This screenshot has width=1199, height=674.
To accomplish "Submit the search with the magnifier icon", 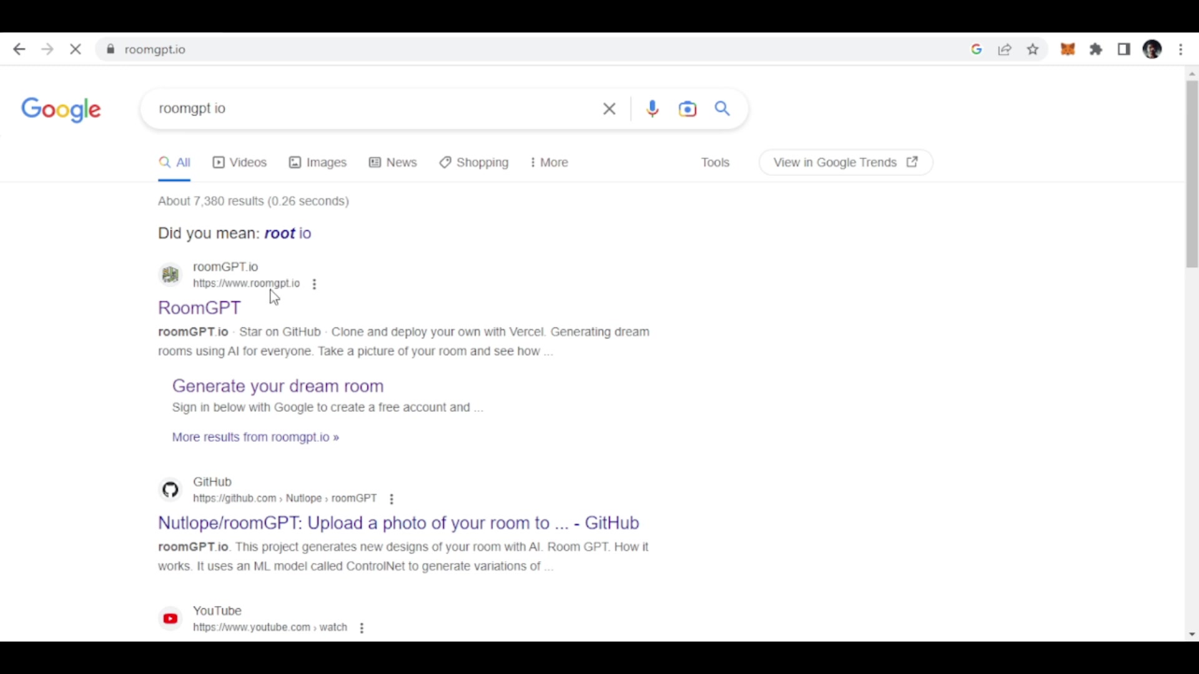I will click(x=723, y=109).
